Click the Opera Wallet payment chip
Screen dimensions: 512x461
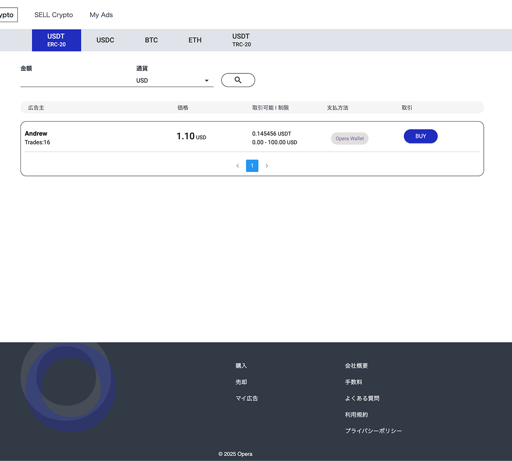click(349, 138)
